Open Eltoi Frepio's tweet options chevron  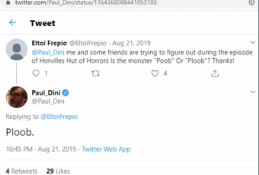click(x=253, y=42)
